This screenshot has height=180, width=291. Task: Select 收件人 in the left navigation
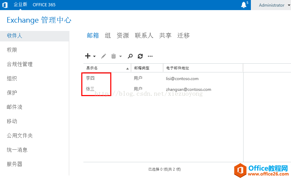point(35,36)
